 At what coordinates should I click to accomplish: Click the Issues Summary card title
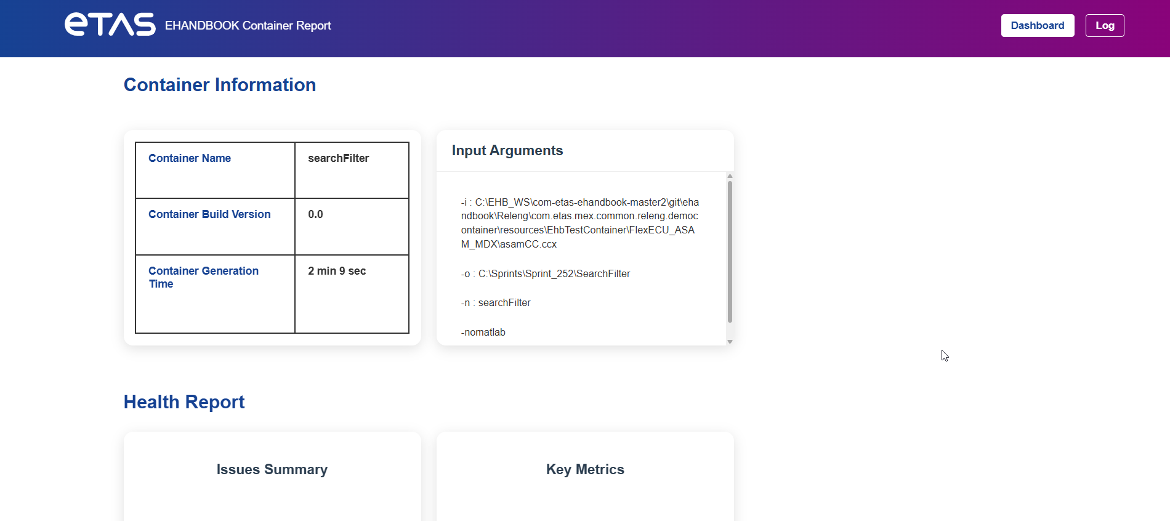tap(272, 469)
